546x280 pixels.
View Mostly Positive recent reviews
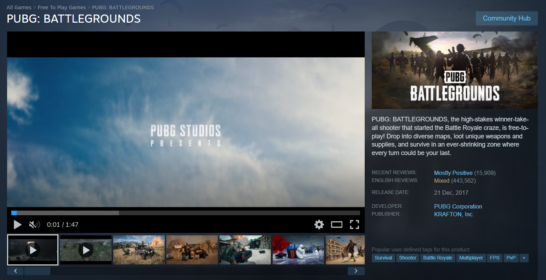[x=453, y=173]
